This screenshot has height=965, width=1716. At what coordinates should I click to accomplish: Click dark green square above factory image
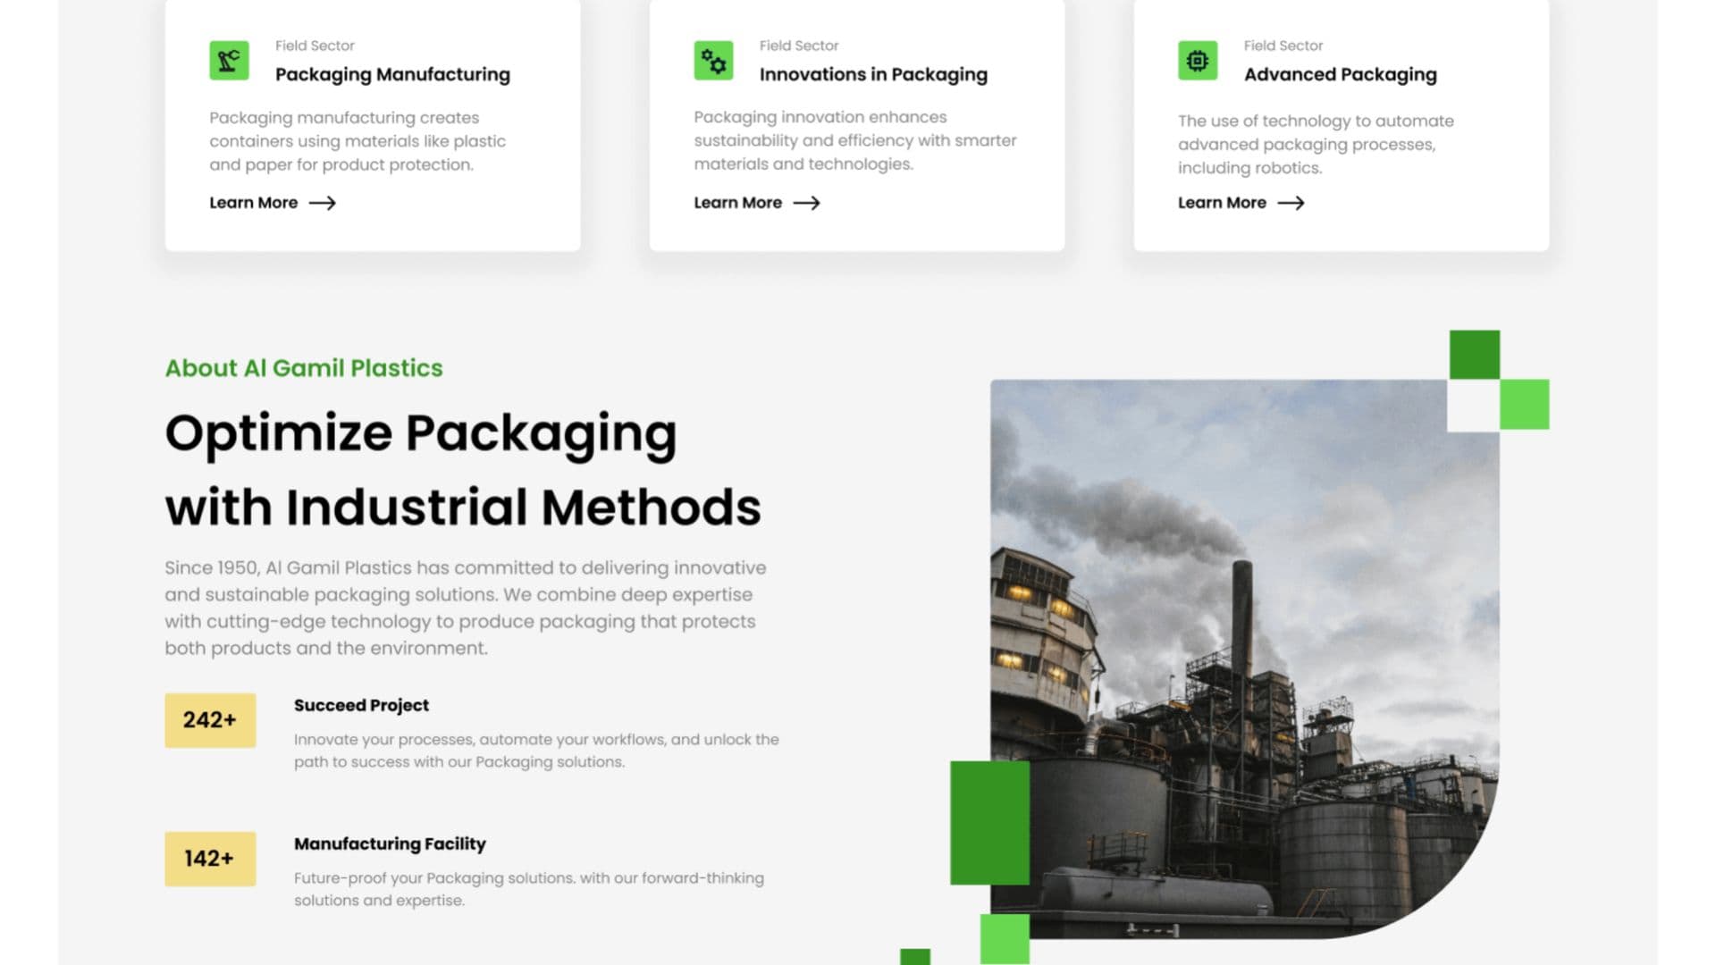[1475, 355]
